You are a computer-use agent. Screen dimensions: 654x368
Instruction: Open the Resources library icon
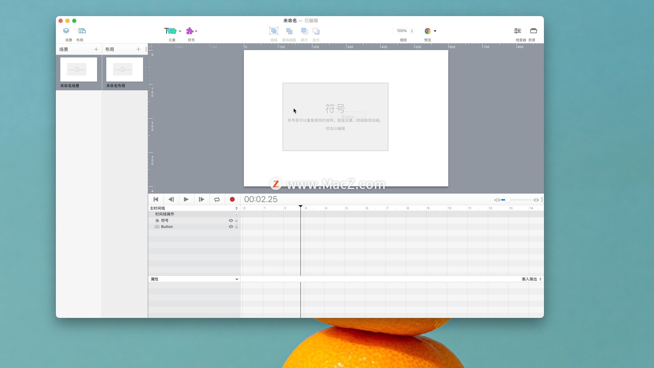pos(533,31)
